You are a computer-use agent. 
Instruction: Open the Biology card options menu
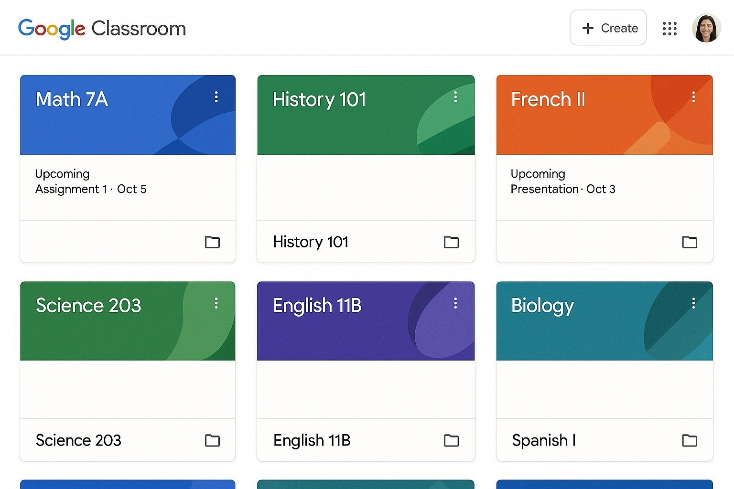[694, 303]
